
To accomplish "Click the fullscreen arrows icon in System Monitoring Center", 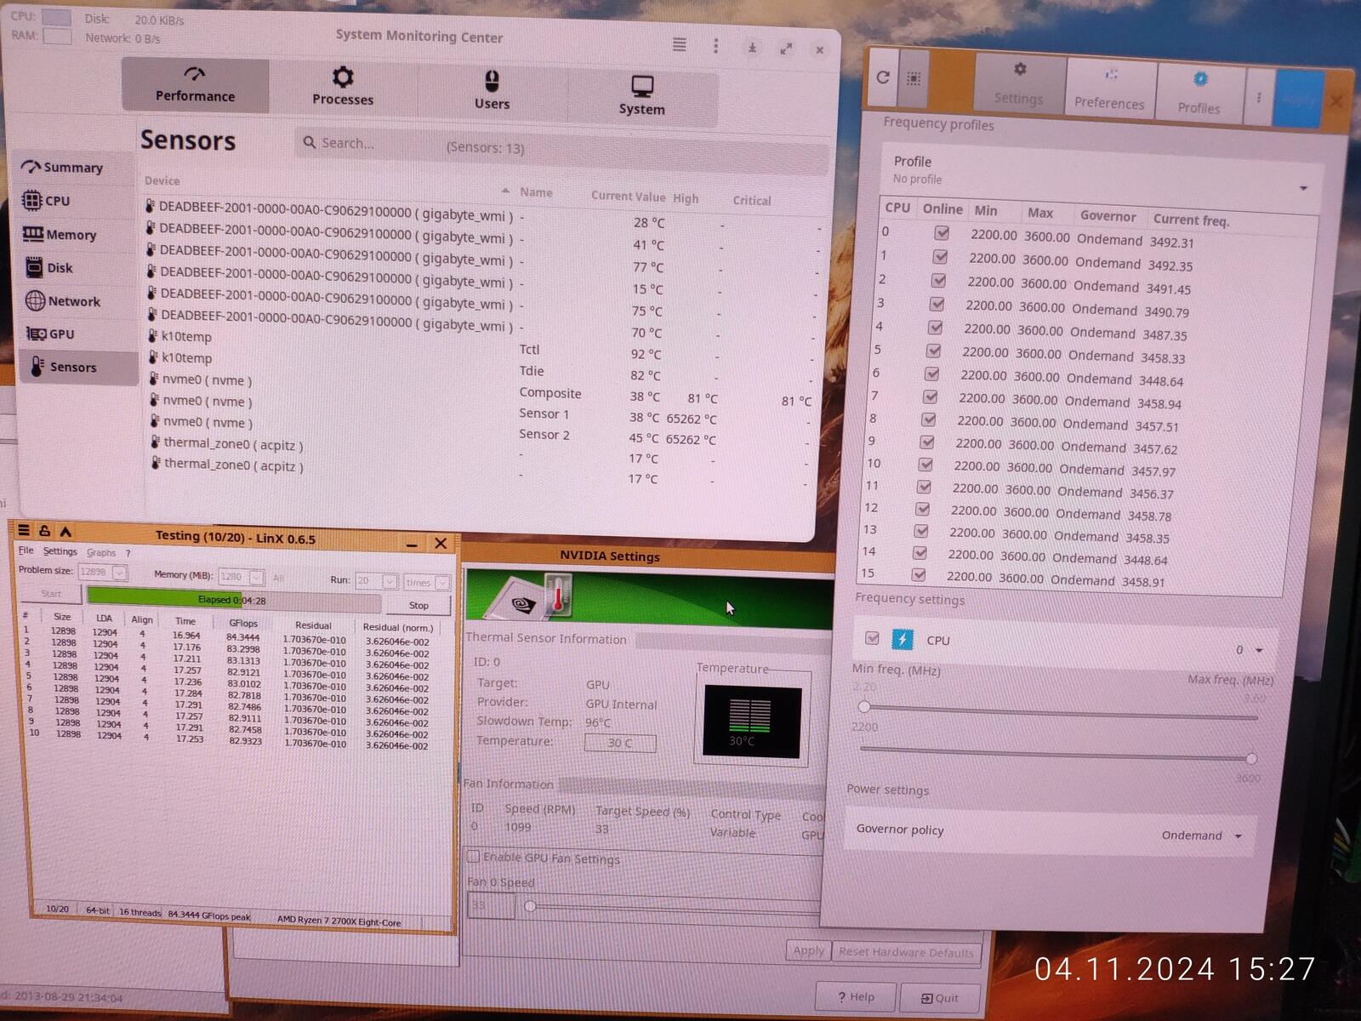I will [x=786, y=48].
